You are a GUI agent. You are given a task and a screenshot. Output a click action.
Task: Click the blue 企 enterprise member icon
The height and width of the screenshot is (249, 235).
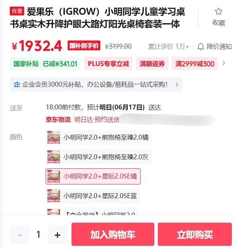[x=17, y=85]
